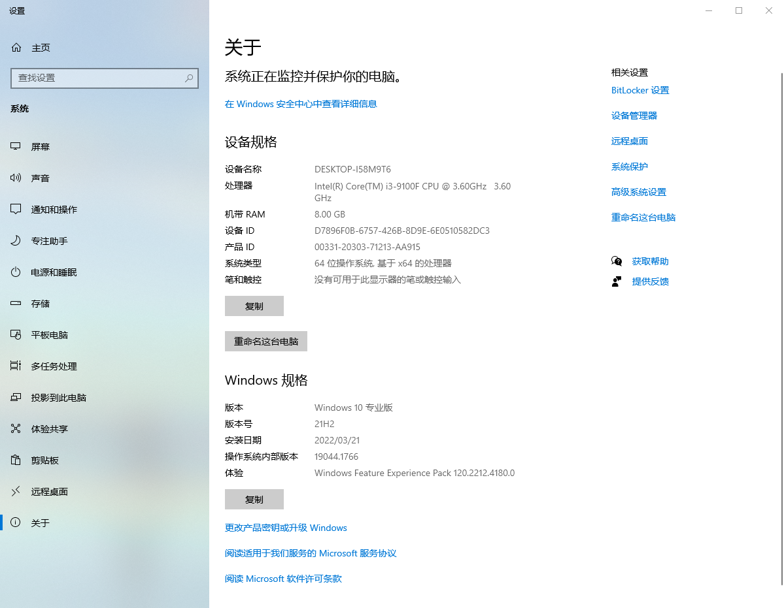
Task: Click device ID D7896F0B-6757-426B-8D9E-6E0510582DC3
Action: tap(402, 231)
